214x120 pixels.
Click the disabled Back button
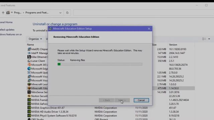click(x=106, y=100)
